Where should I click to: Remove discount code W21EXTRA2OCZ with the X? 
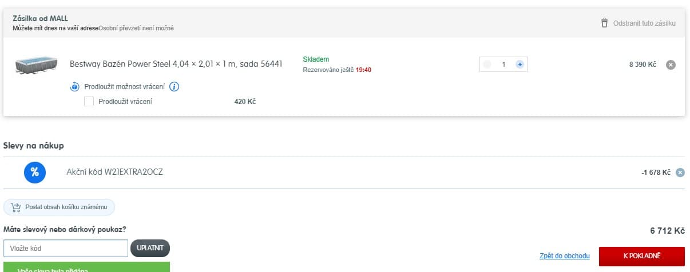click(680, 172)
